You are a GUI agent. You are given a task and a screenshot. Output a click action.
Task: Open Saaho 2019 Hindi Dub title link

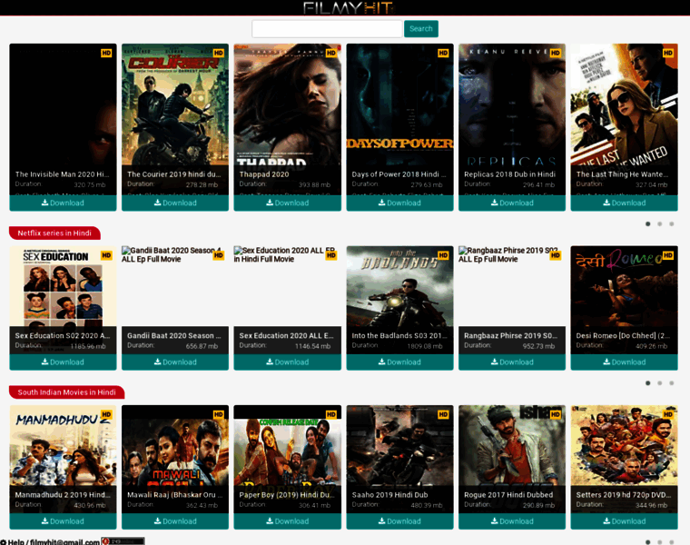point(389,495)
